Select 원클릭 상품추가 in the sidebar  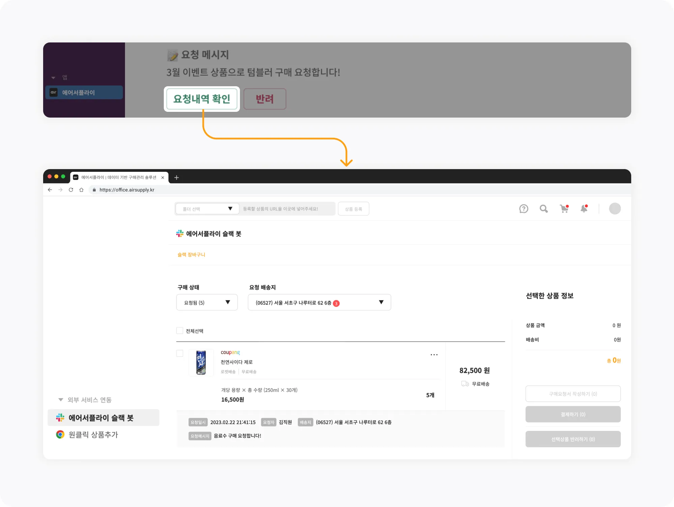click(x=93, y=435)
